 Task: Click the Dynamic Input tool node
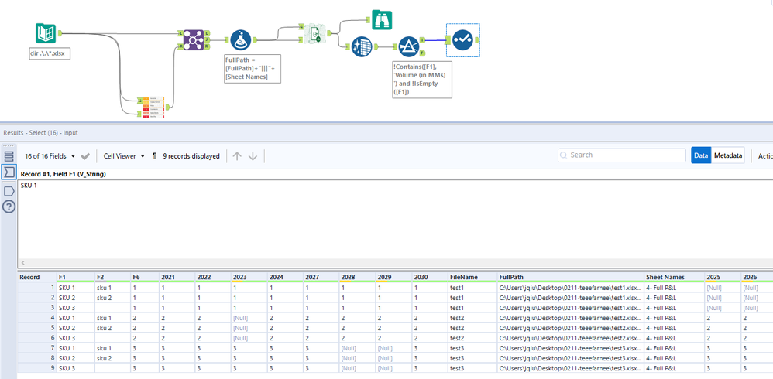315,36
